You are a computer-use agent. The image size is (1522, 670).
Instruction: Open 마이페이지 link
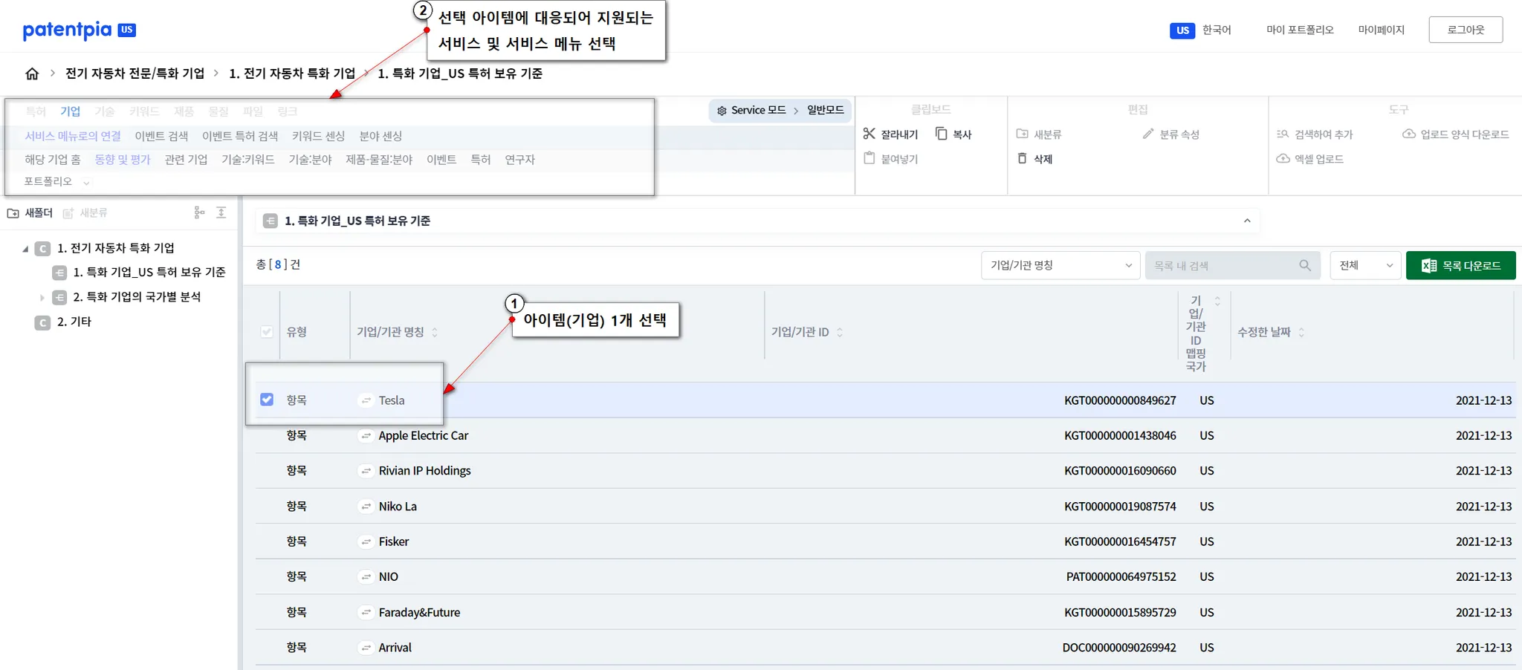[1382, 30]
